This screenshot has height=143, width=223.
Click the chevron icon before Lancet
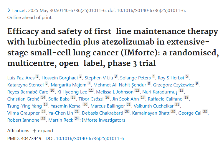coord(9,11)
